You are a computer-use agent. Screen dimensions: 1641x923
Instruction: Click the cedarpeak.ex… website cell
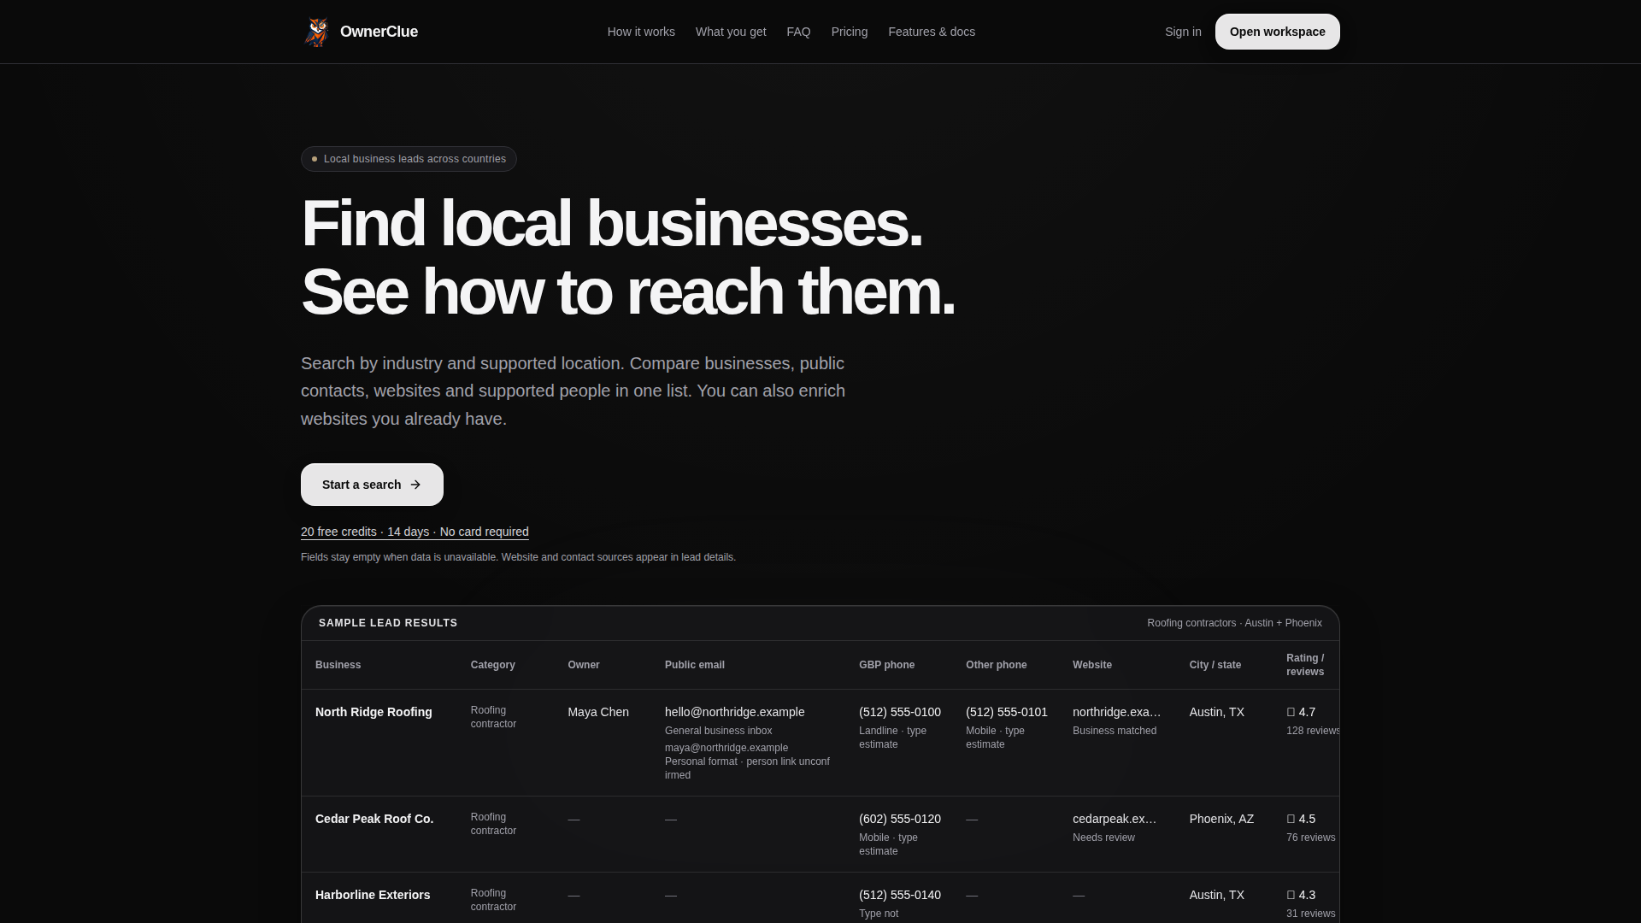1115,819
